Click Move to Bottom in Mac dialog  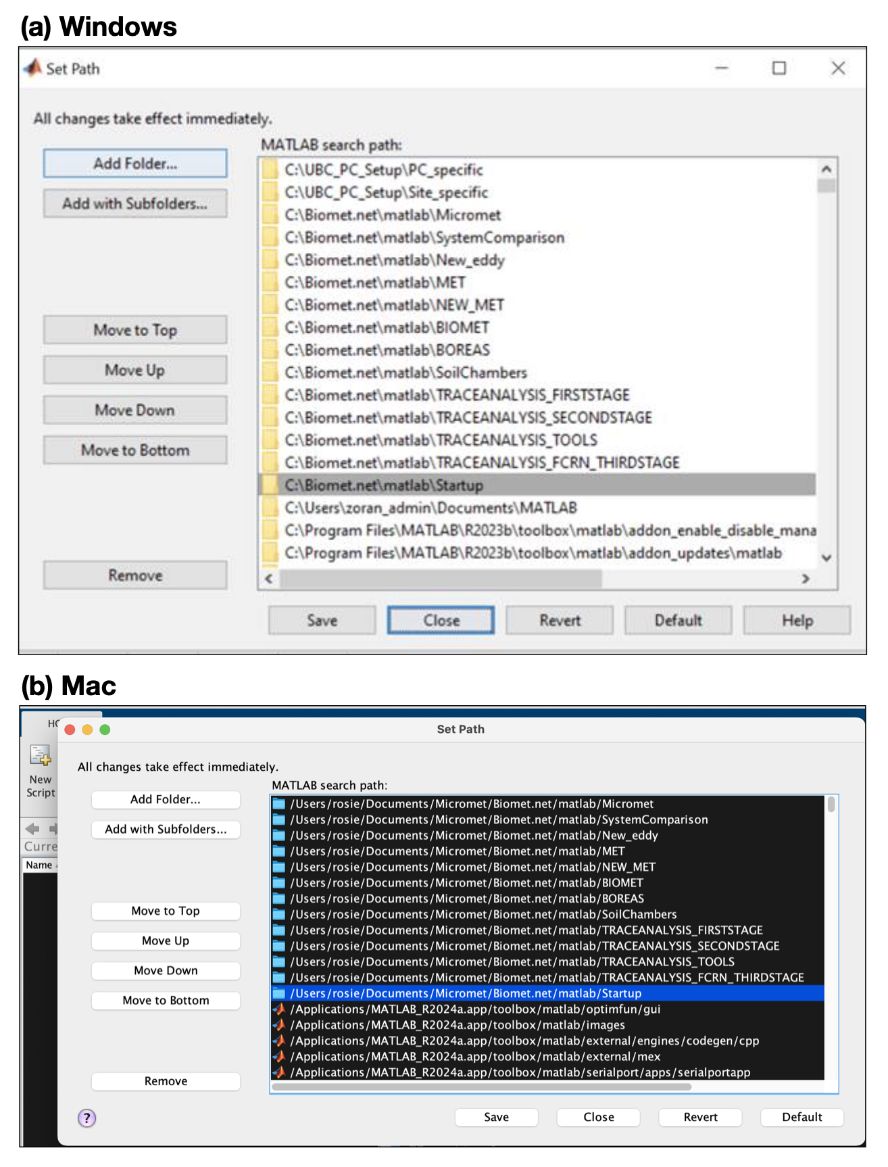click(x=166, y=1000)
